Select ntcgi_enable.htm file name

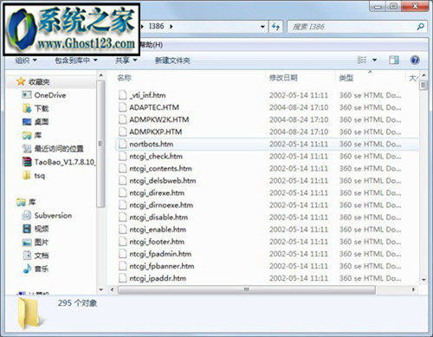click(x=158, y=230)
